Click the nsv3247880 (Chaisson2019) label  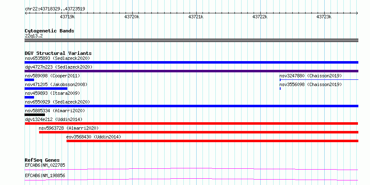311,76
